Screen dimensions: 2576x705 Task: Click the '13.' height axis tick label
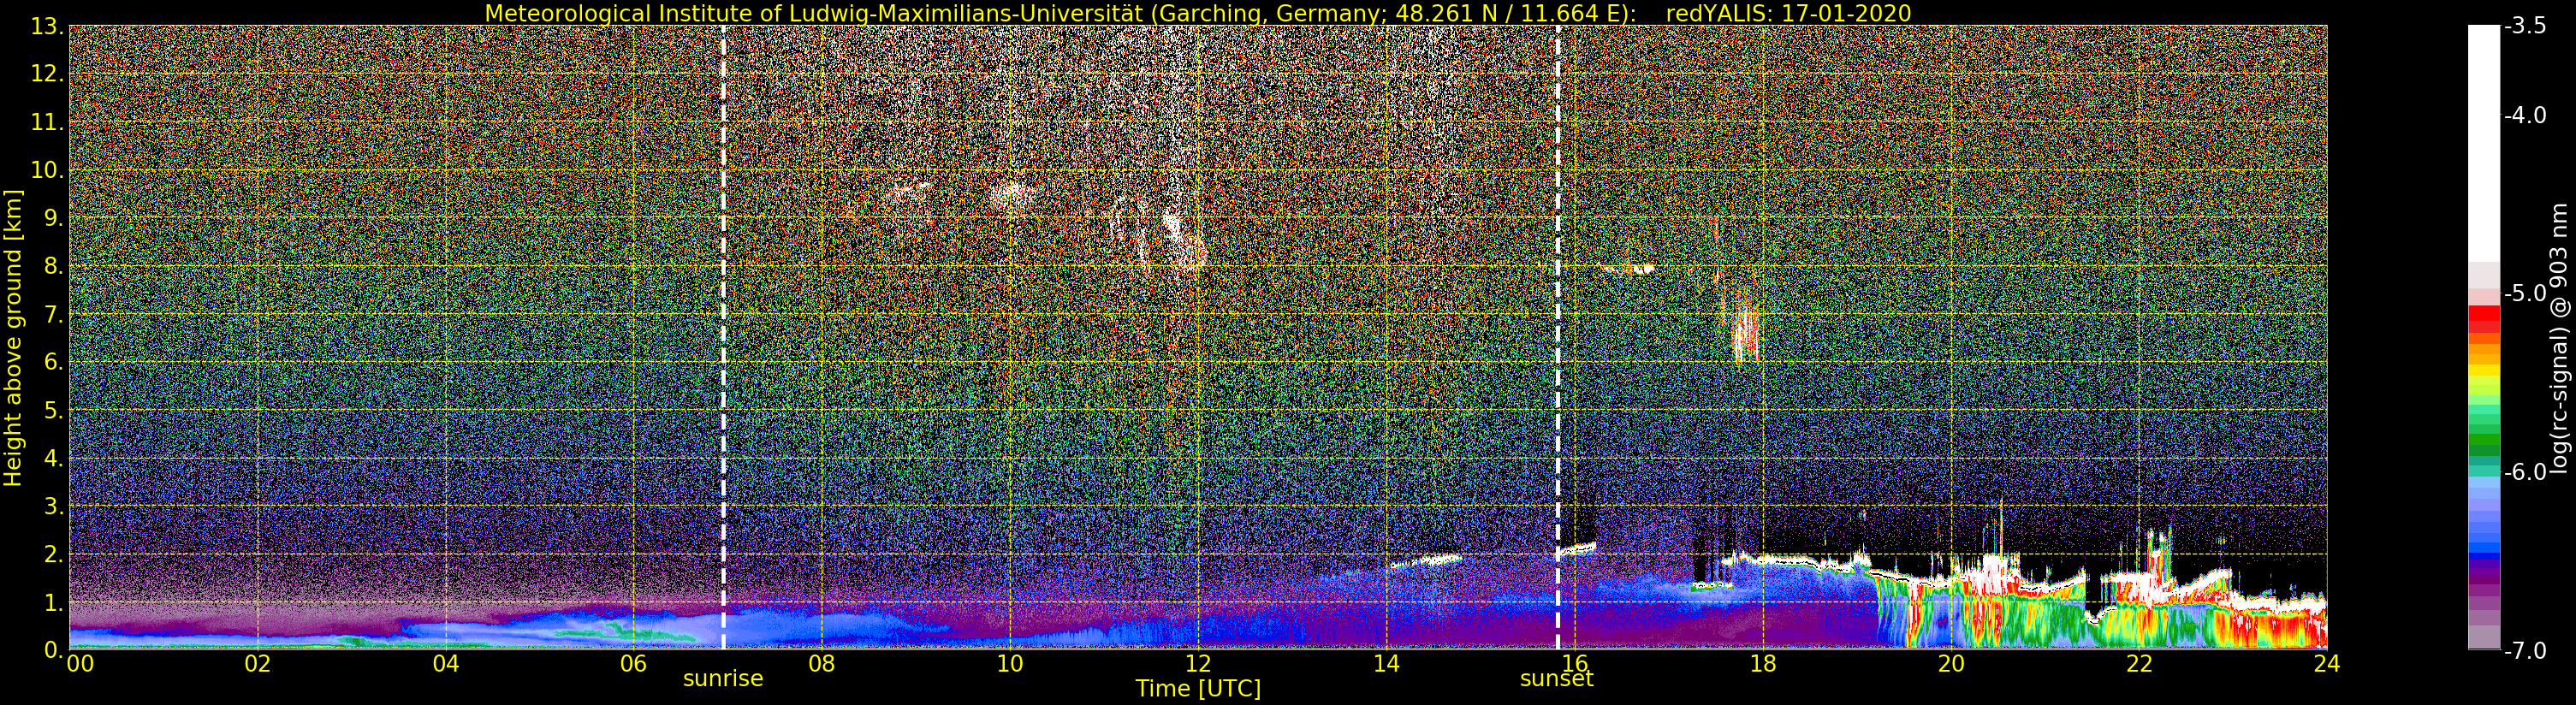coord(47,26)
